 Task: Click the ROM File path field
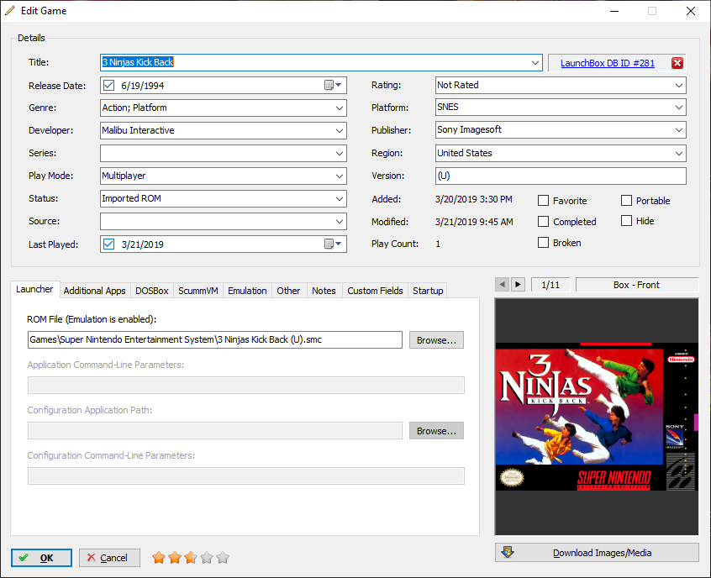coord(215,340)
